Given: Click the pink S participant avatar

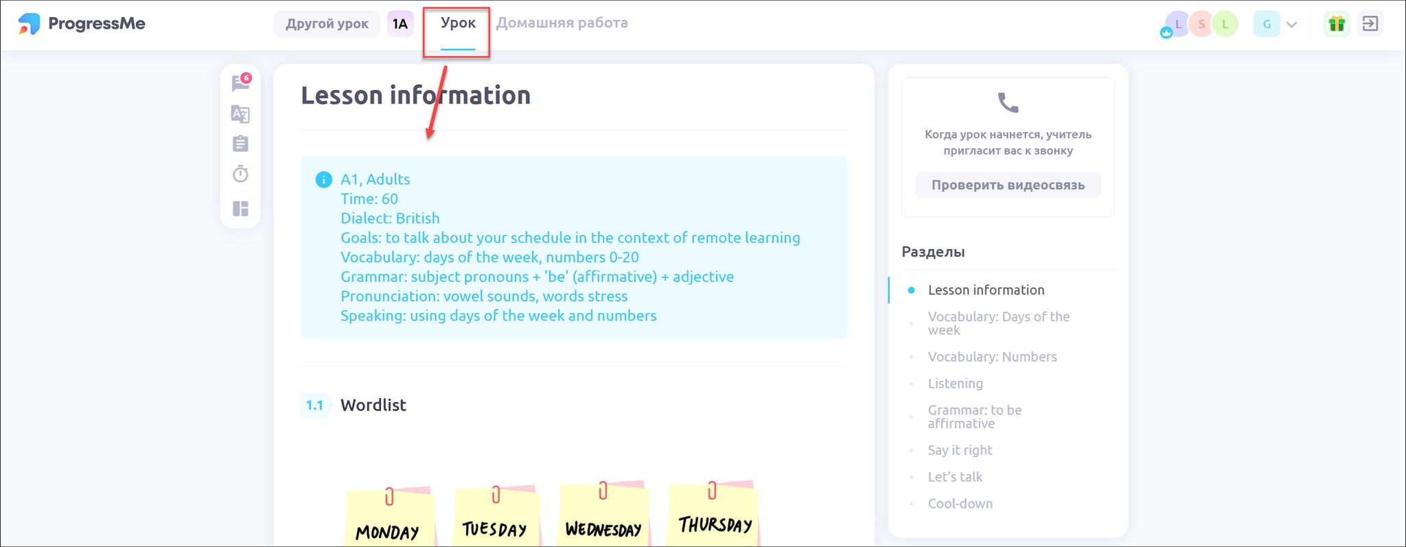Looking at the screenshot, I should tap(1201, 24).
